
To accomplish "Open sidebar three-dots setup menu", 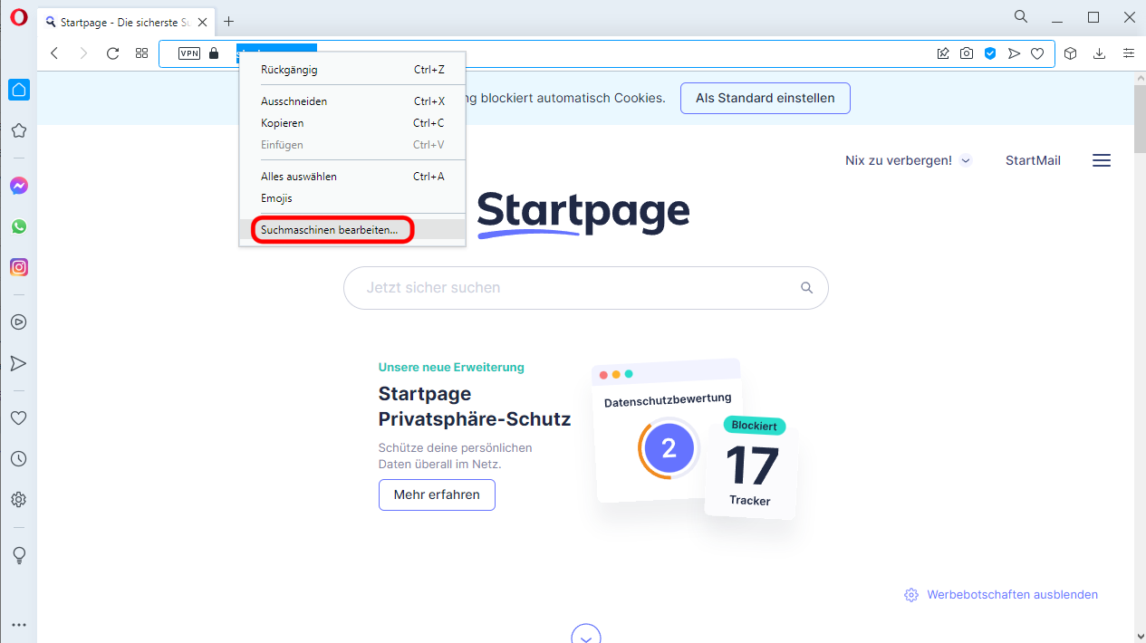I will (18, 625).
